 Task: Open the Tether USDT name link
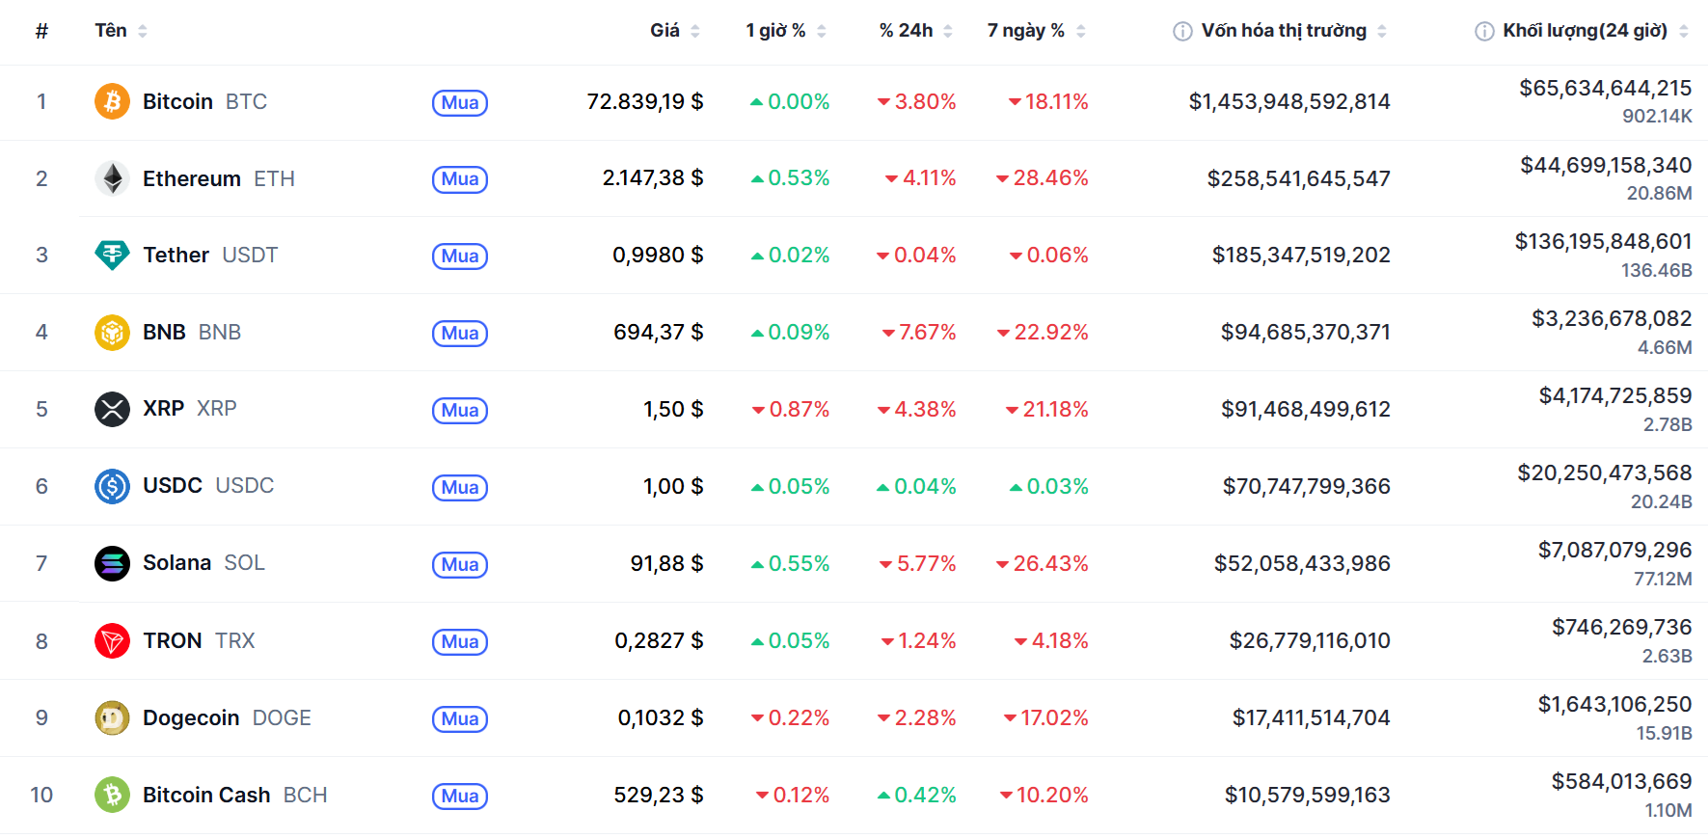coord(210,255)
